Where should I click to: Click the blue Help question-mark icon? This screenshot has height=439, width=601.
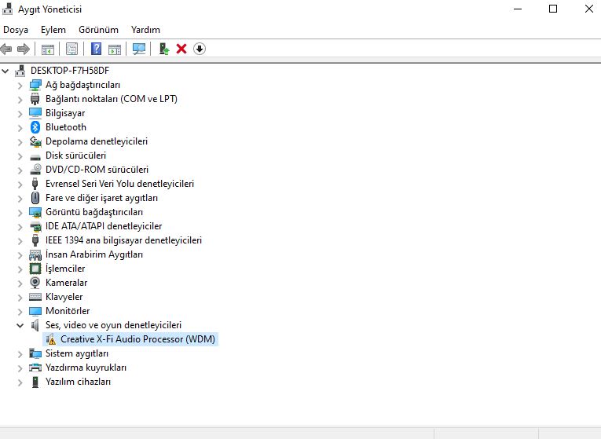click(x=96, y=49)
